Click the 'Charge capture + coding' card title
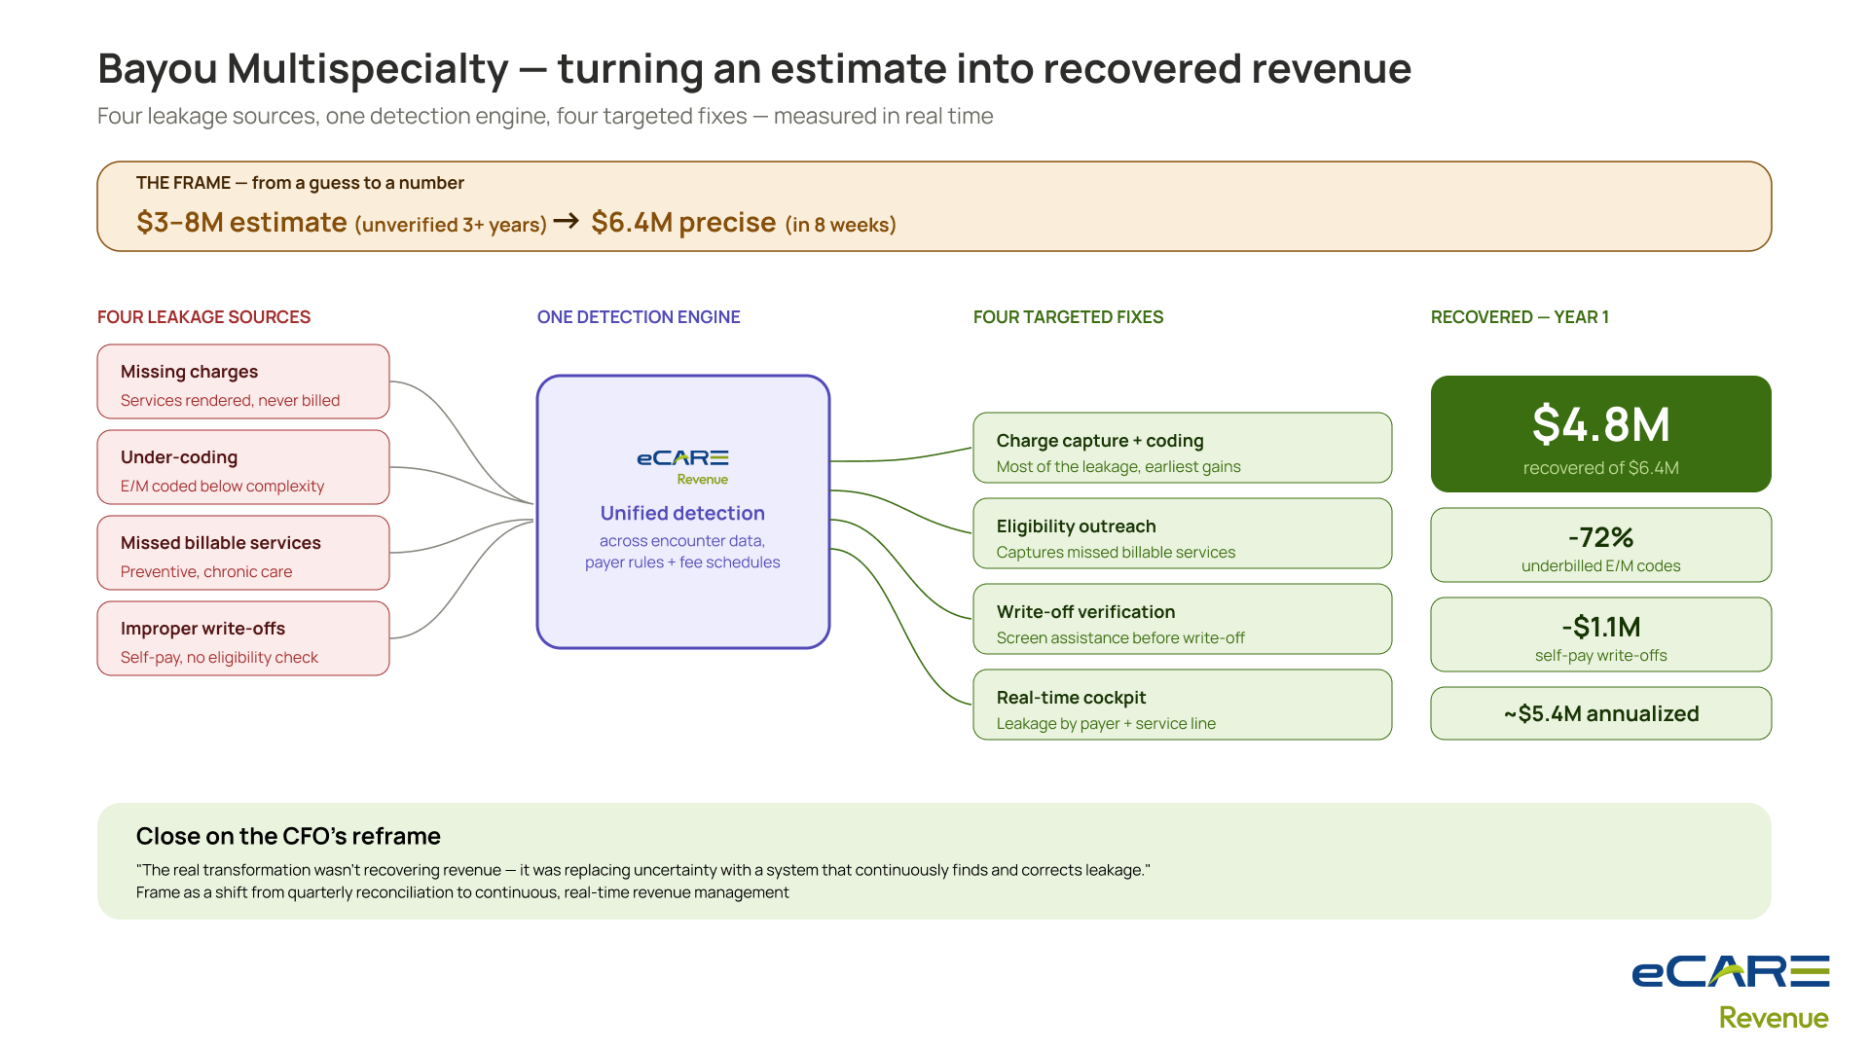 pos(1100,441)
